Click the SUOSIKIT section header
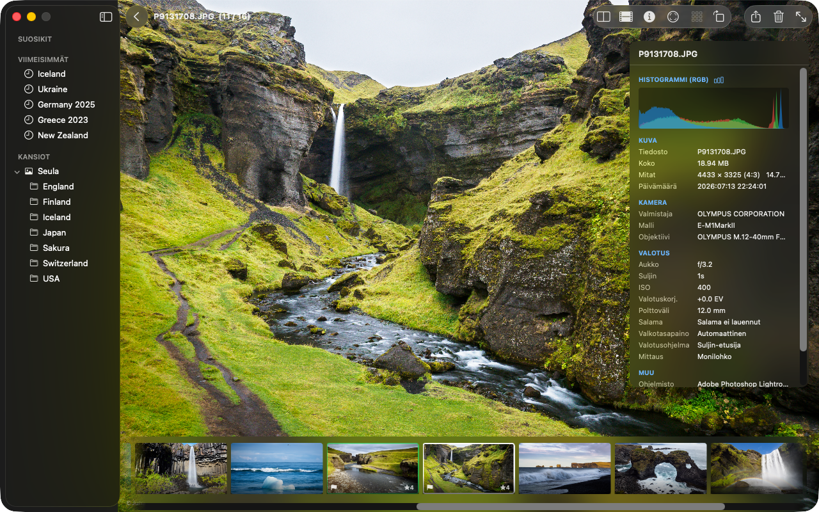 click(35, 39)
